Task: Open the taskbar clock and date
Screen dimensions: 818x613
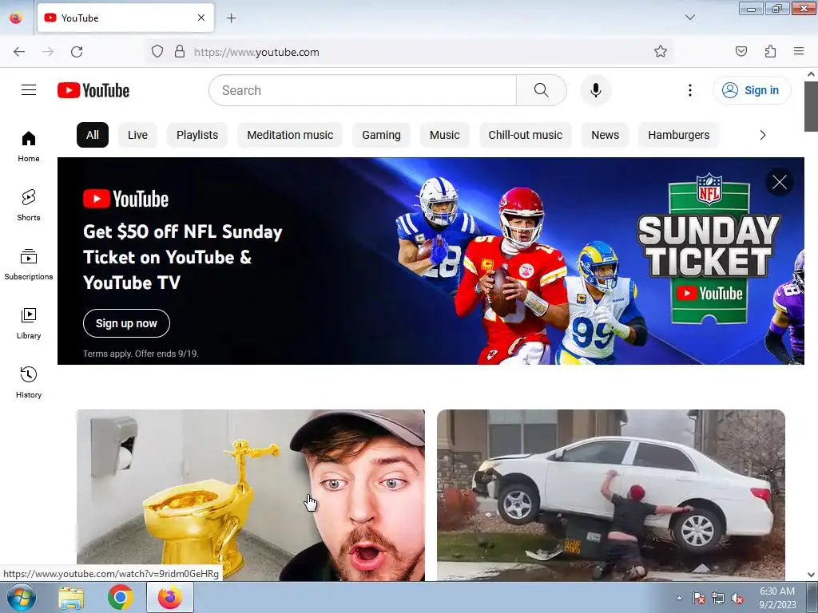Action: (x=777, y=598)
